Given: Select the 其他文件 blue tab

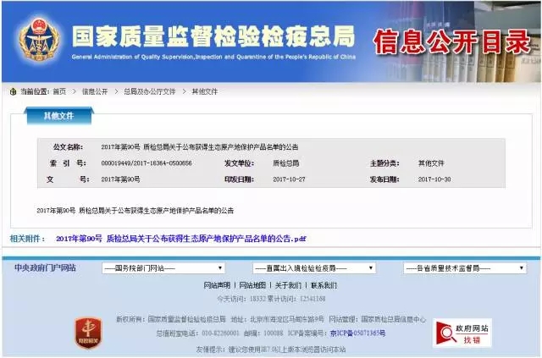Looking at the screenshot, I should [x=58, y=116].
